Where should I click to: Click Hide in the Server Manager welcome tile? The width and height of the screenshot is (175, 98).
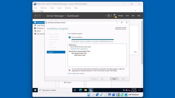pos(135,52)
